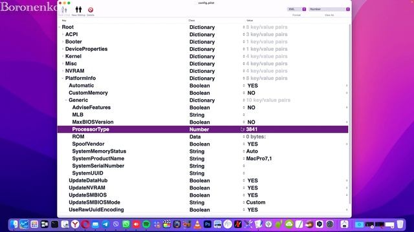Toggle the SpoofVendor boolean value stepper
The image size is (414, 232).
(347, 144)
